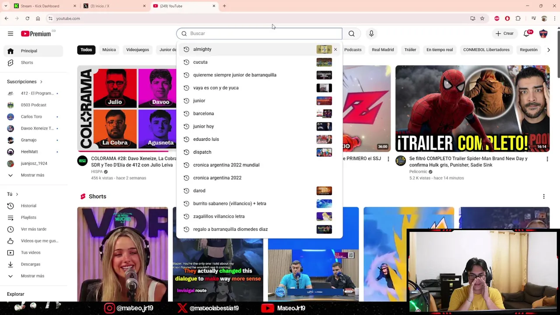This screenshot has height=315, width=560.
Task: Reload the page in the browser
Action: [27, 18]
